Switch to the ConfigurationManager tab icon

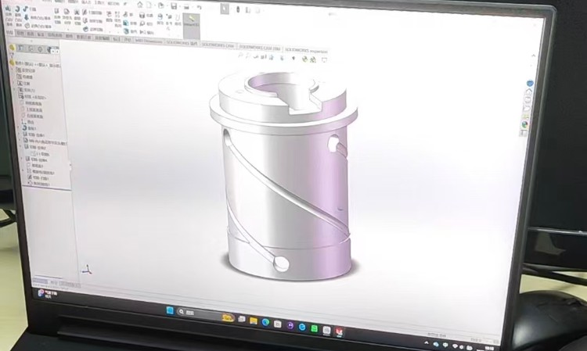pos(31,49)
